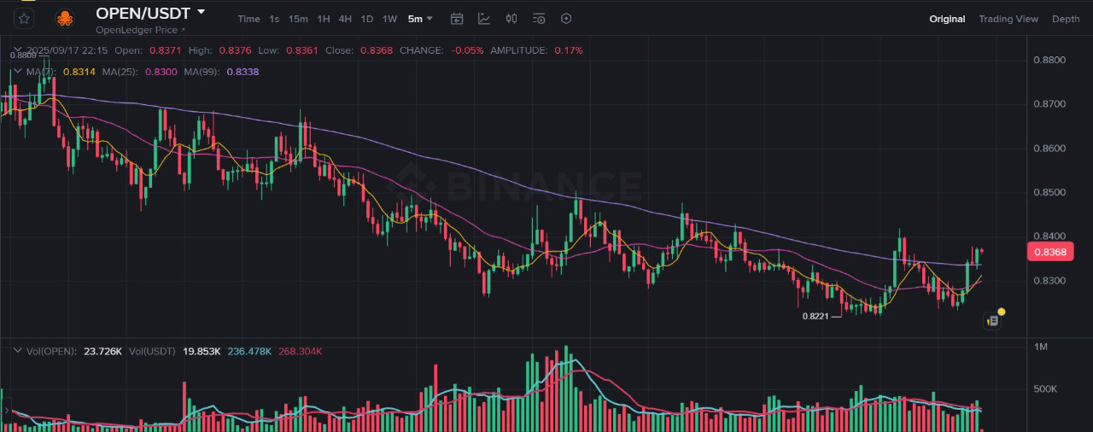
Task: Collapse the OHLC info row chevron
Action: pos(17,50)
